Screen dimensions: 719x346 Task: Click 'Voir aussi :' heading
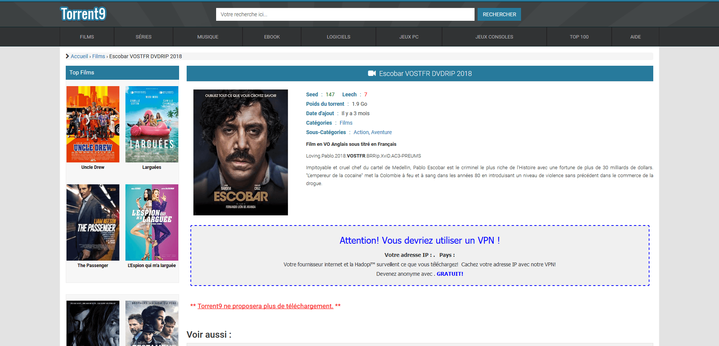click(209, 335)
